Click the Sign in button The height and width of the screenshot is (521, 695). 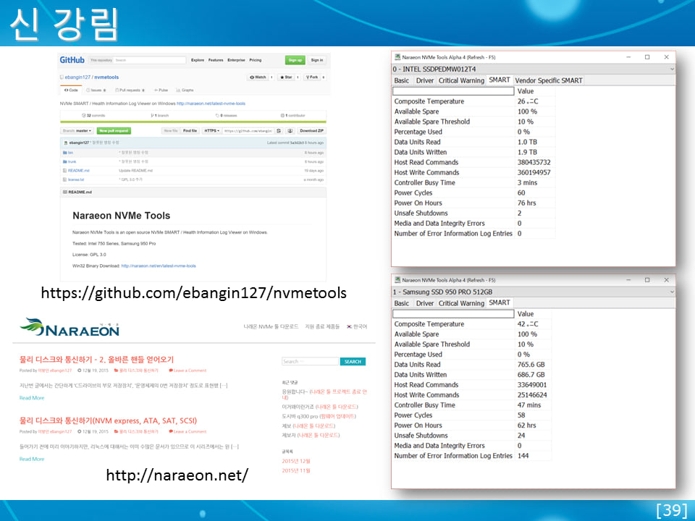click(317, 60)
